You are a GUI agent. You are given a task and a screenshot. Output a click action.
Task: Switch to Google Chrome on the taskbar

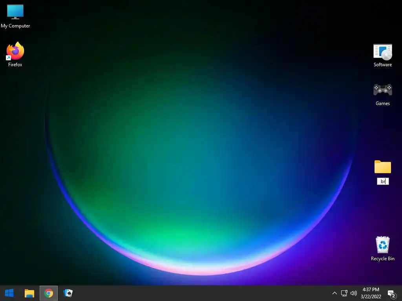[49, 293]
